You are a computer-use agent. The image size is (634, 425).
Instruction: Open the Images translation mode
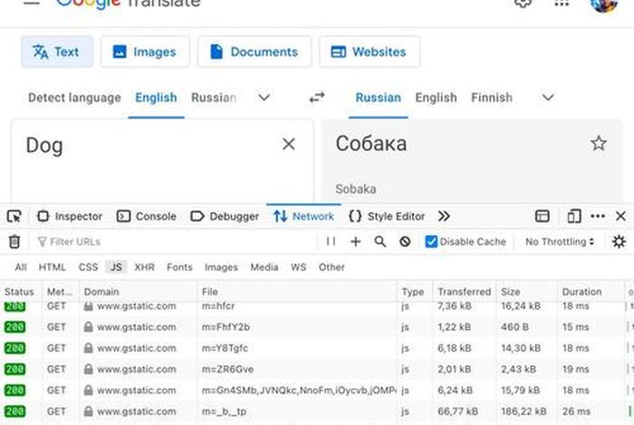pyautogui.click(x=145, y=52)
